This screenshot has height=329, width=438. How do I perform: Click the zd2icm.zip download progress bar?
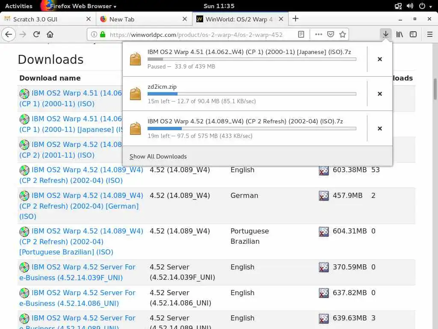[x=252, y=94]
